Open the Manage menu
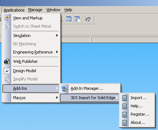This screenshot has width=158, height=130. [35, 10]
